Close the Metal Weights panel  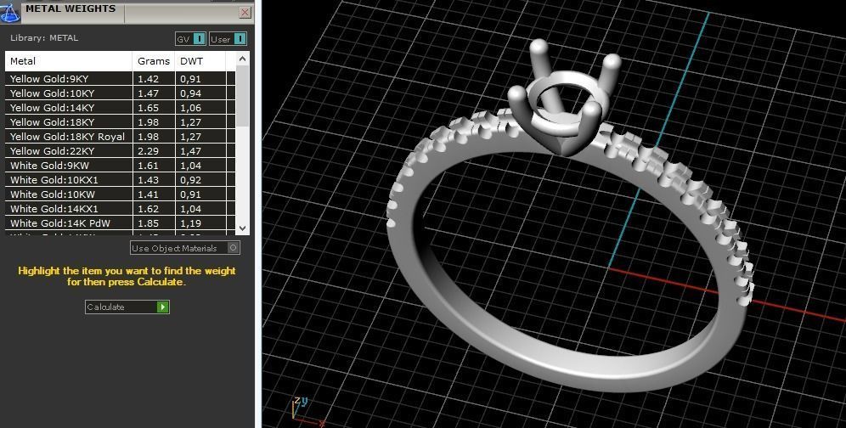point(245,12)
